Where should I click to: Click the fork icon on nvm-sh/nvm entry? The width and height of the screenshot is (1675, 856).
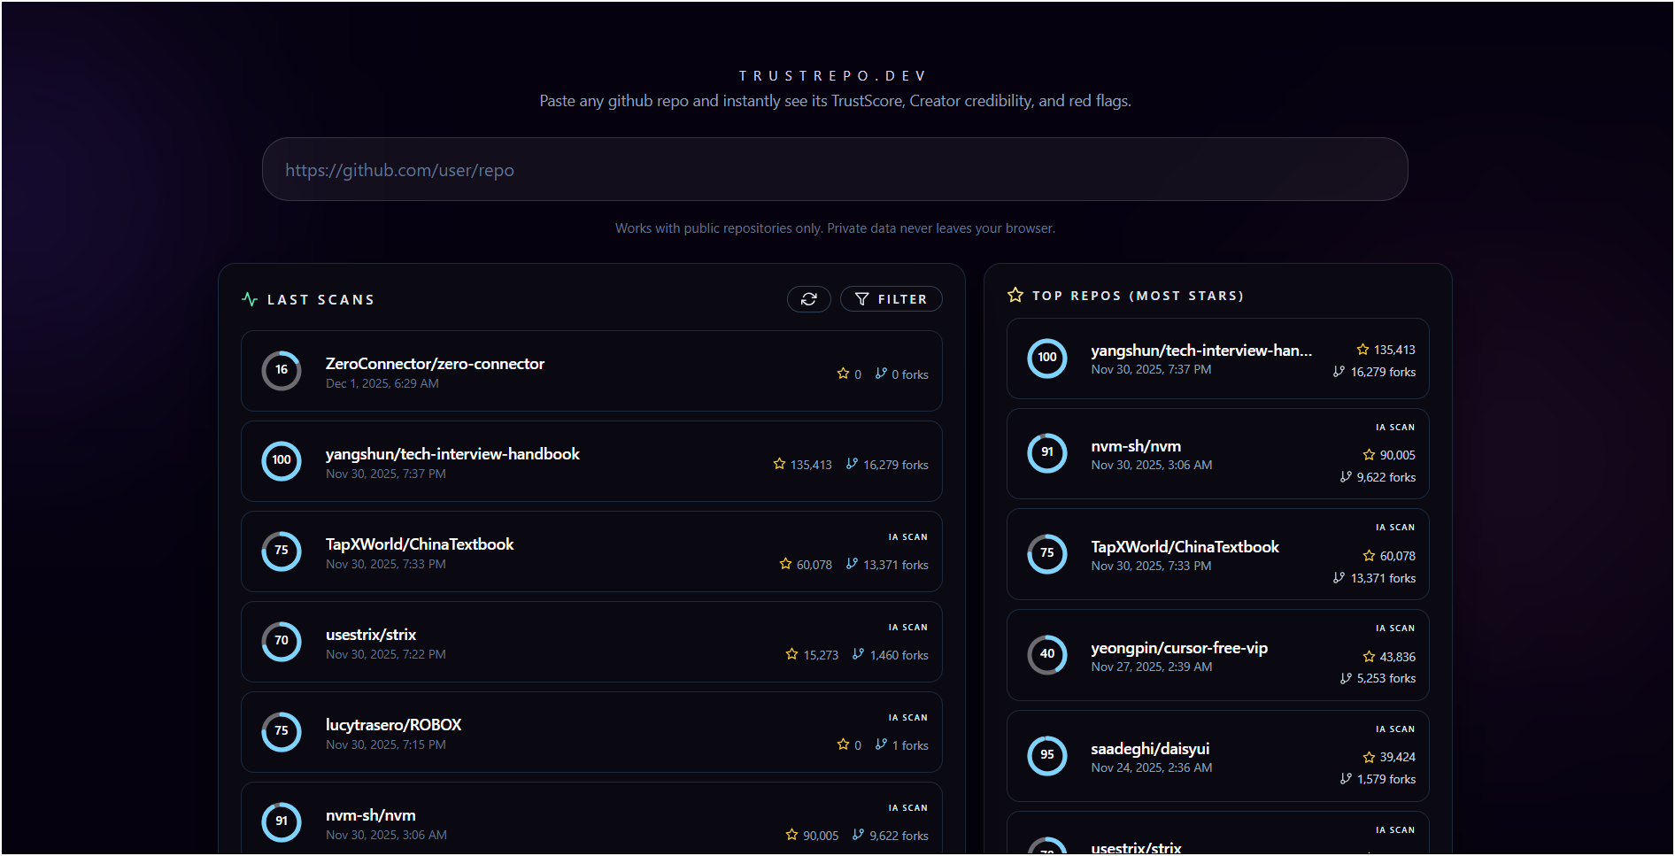(856, 834)
